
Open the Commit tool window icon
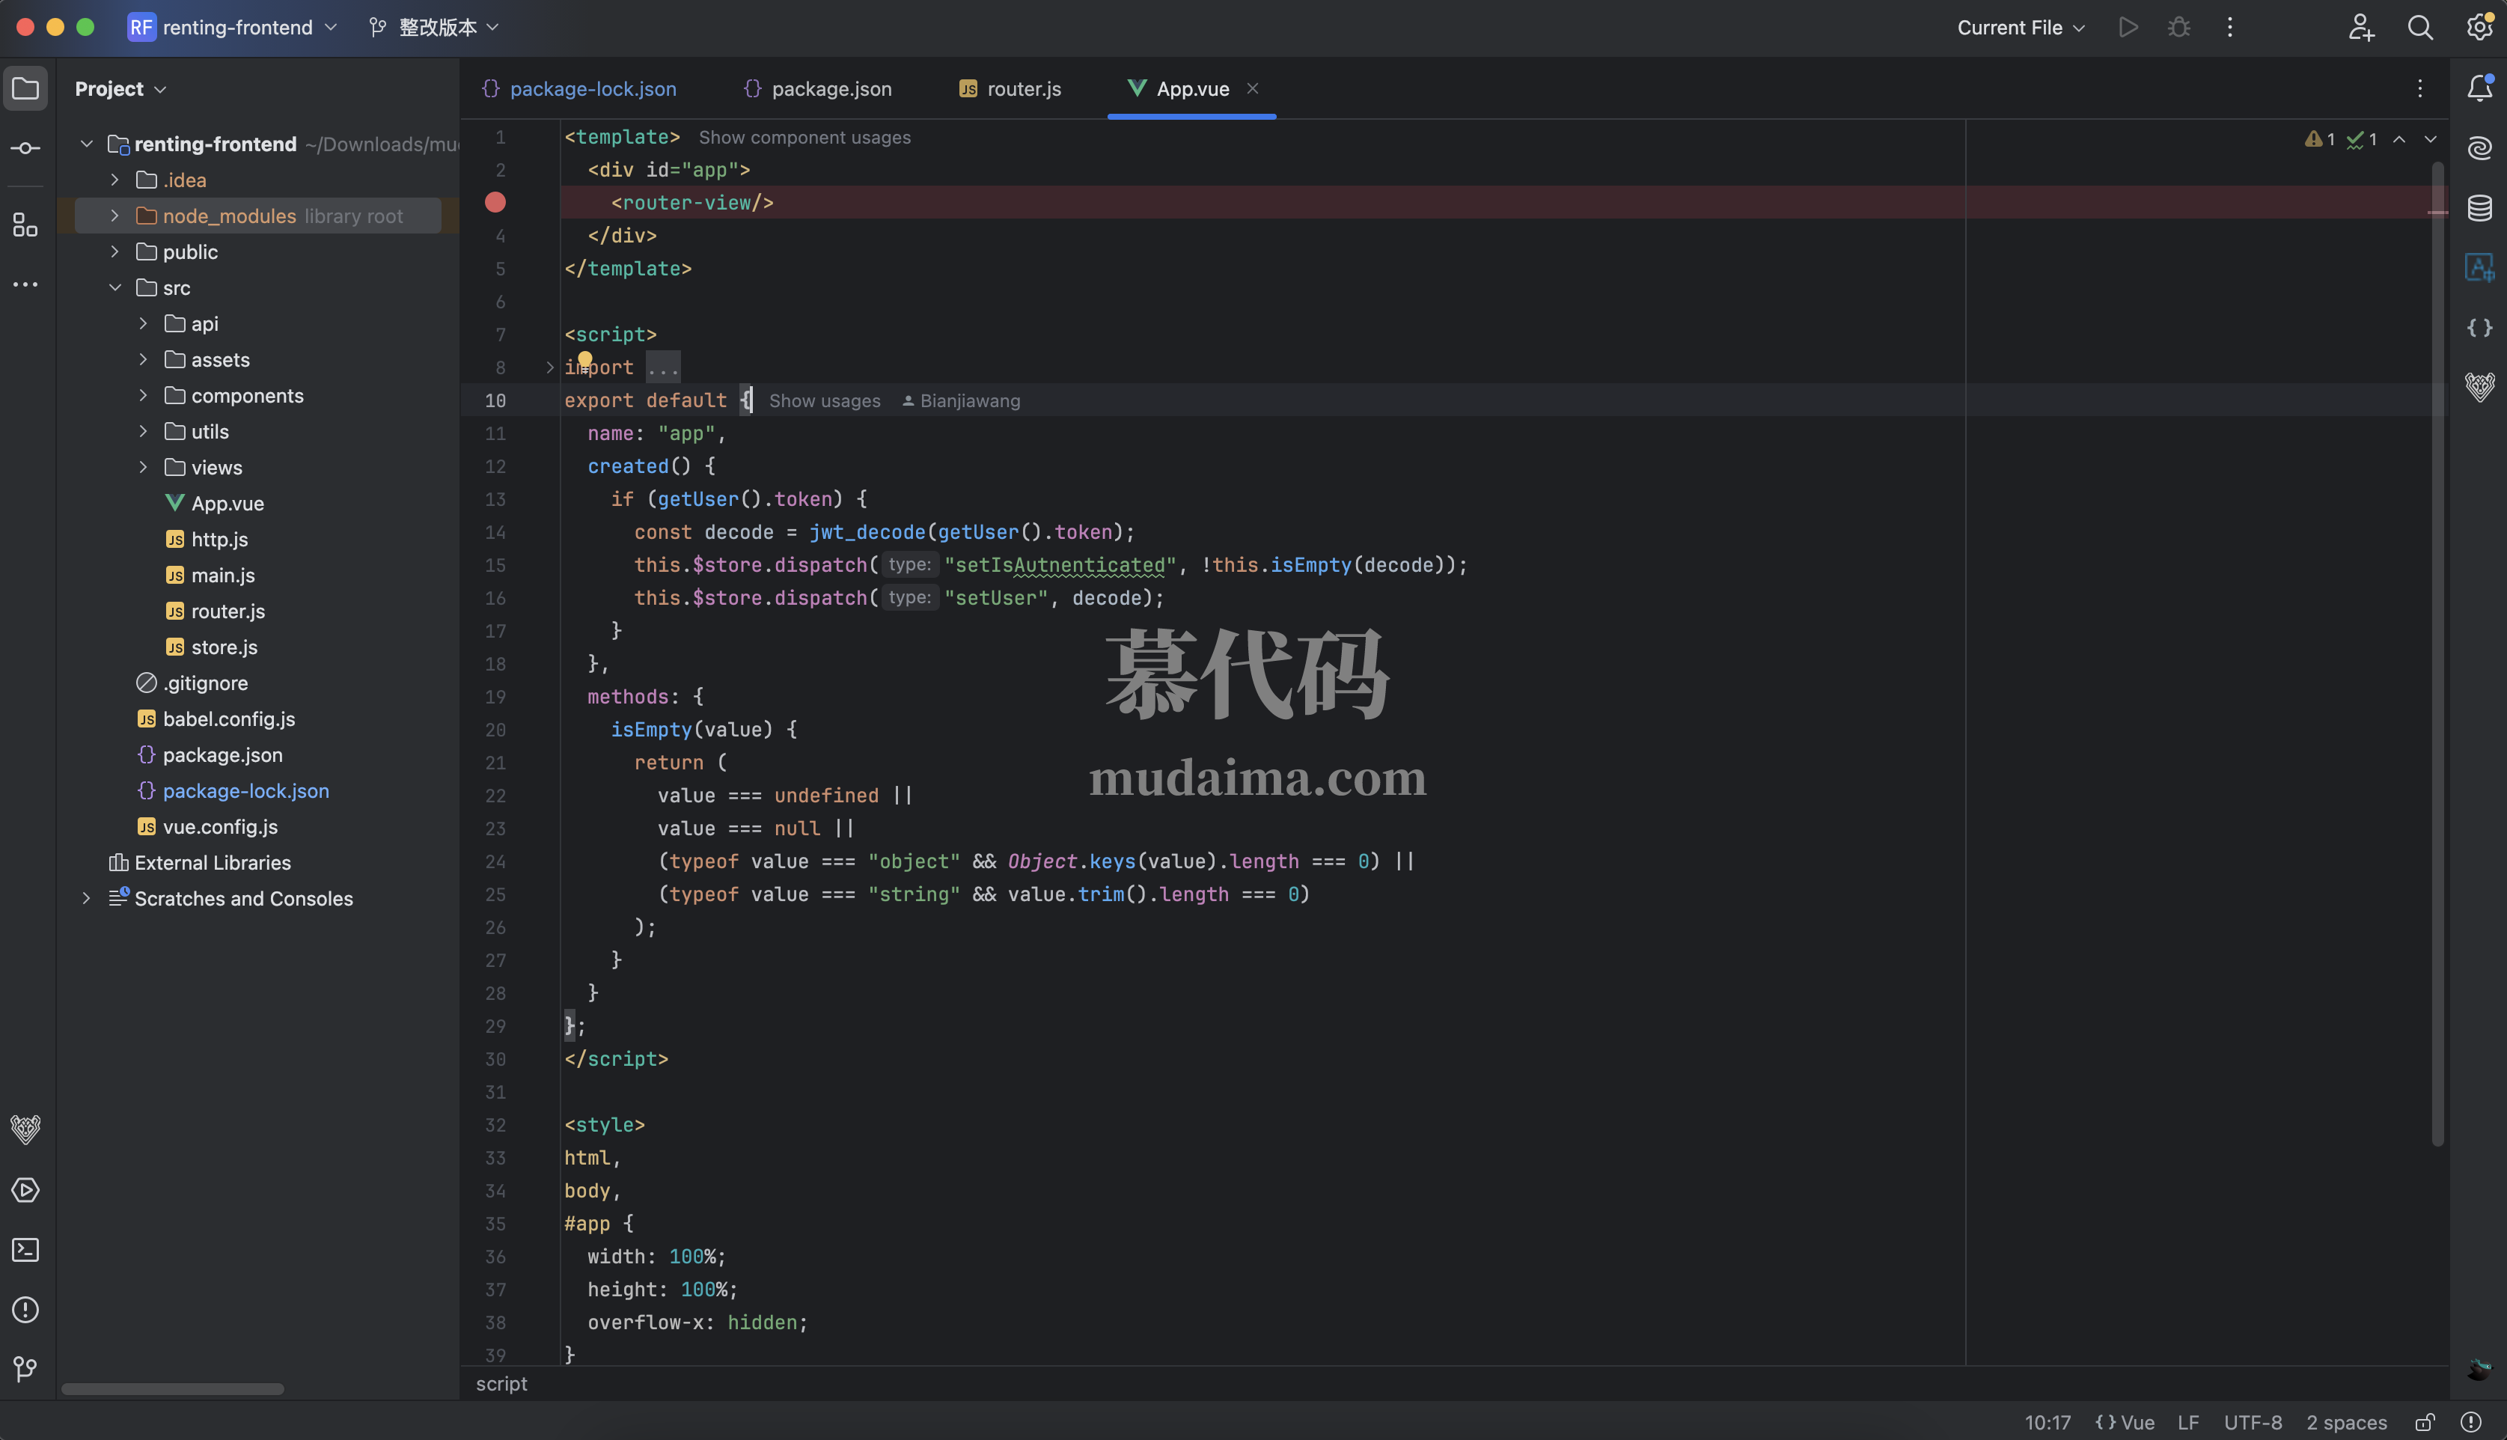[25, 148]
